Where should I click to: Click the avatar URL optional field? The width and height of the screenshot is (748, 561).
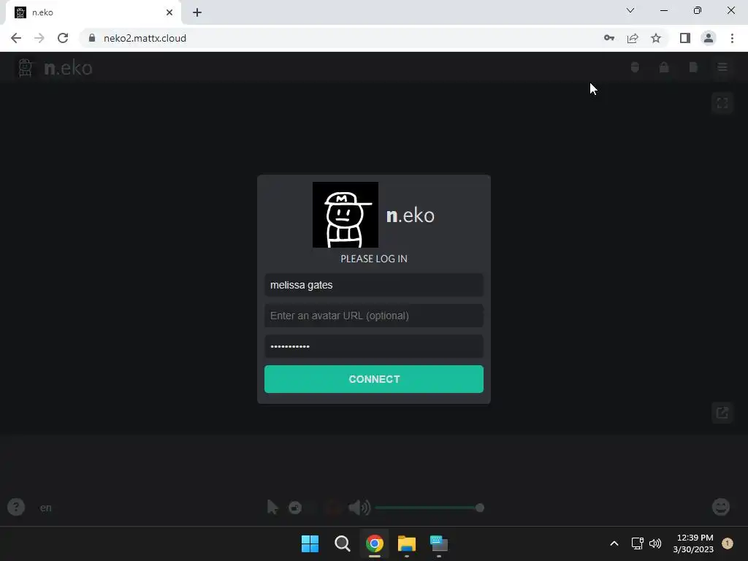[373, 316]
